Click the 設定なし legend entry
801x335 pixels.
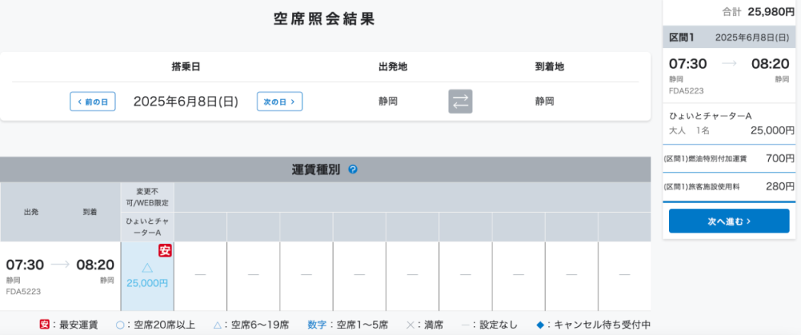point(489,325)
